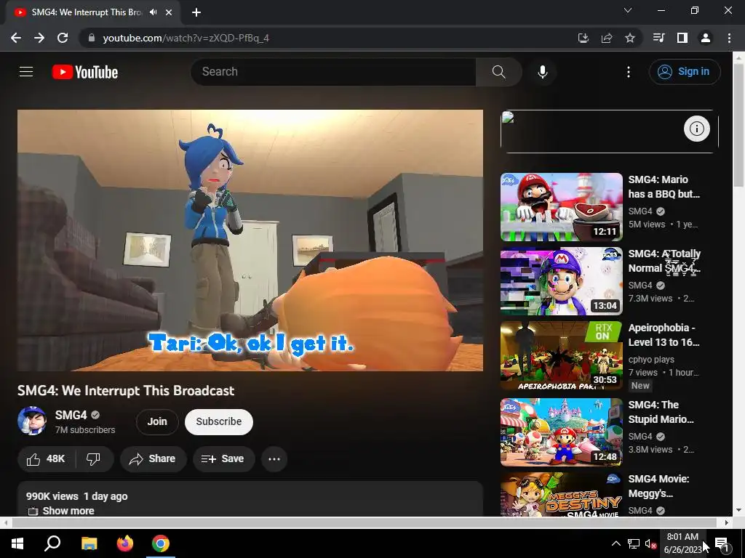Open the Windows Start menu

pos(17,543)
